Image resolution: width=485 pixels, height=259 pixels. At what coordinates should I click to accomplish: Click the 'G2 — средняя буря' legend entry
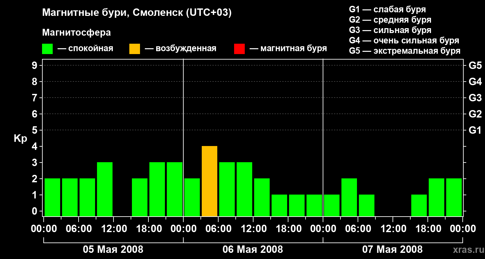click(x=390, y=20)
